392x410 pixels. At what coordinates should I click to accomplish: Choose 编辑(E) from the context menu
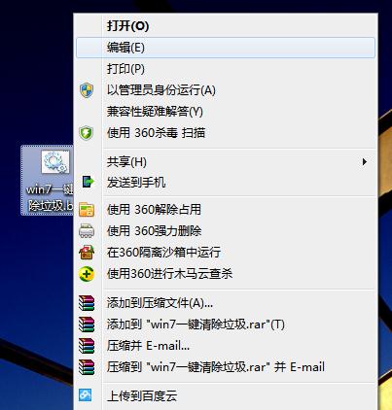226,48
